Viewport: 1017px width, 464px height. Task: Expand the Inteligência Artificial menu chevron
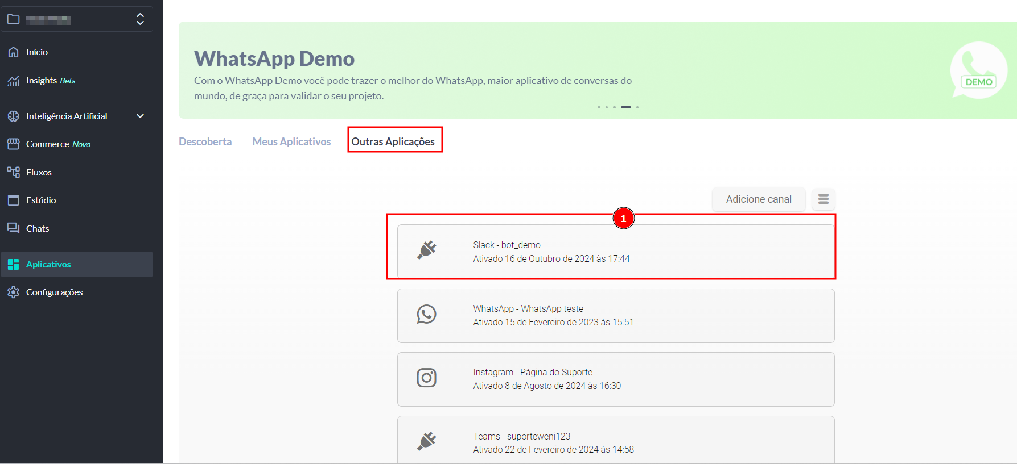point(140,116)
